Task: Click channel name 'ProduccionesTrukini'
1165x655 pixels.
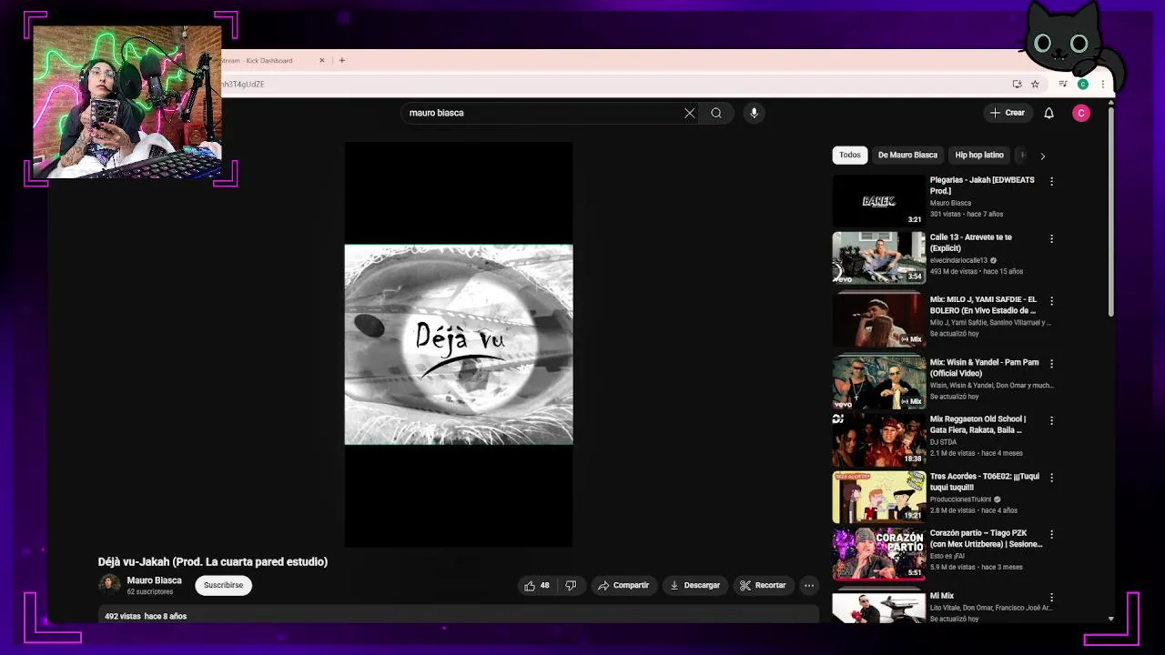Action: point(960,499)
